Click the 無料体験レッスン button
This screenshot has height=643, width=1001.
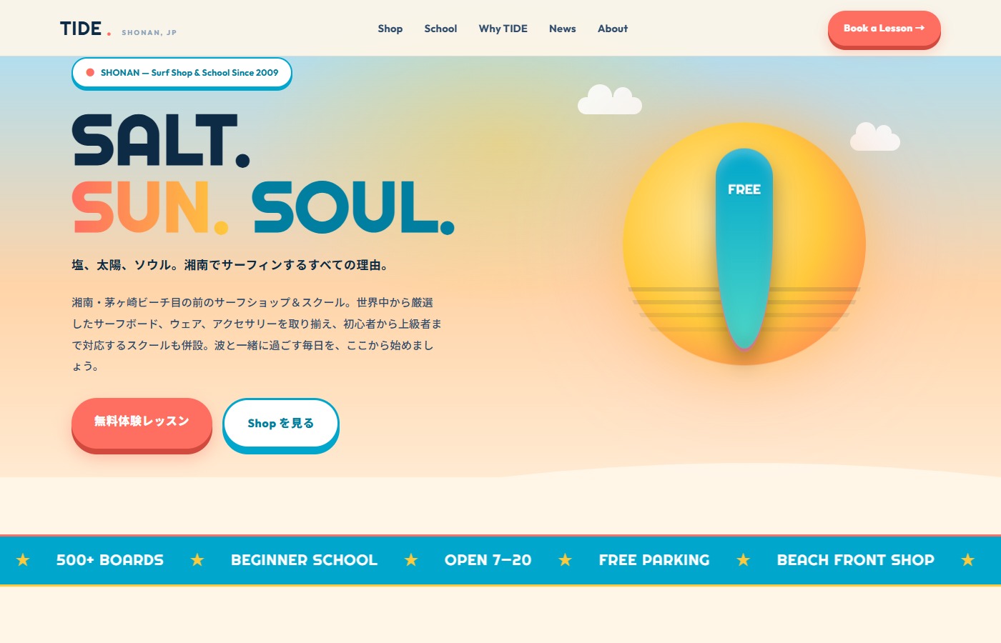[x=142, y=425]
